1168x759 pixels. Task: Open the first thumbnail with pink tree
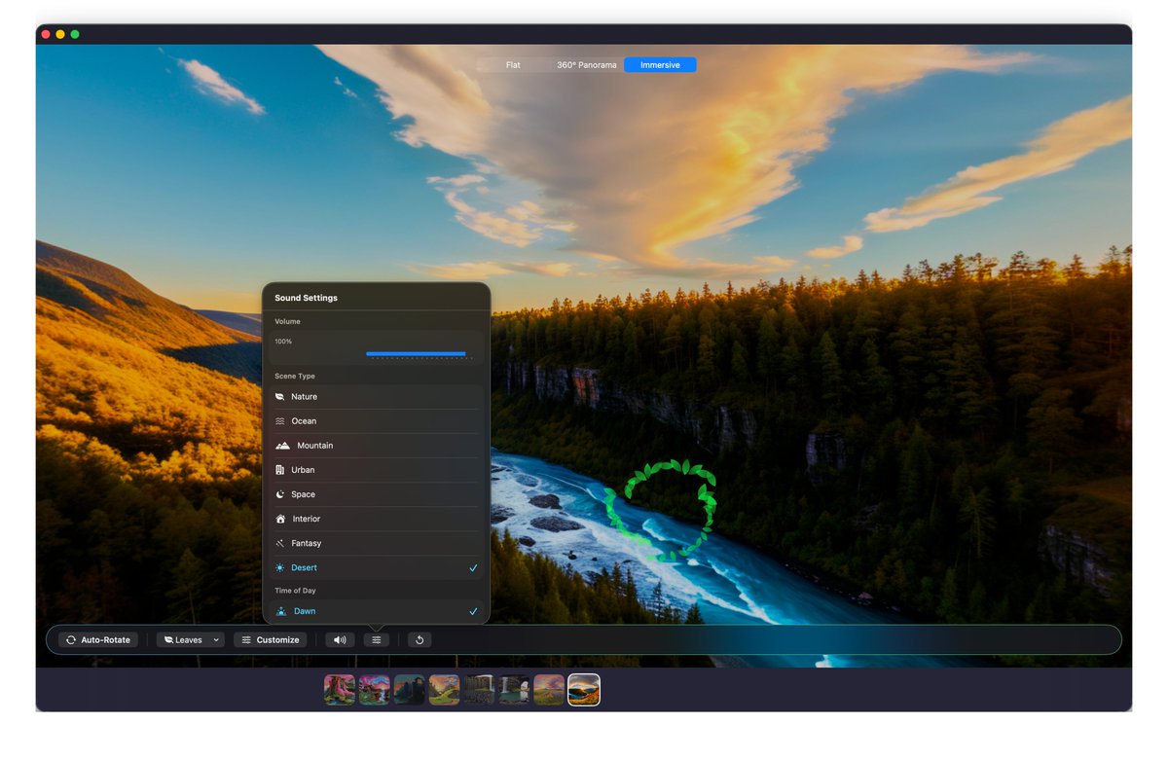pyautogui.click(x=340, y=690)
